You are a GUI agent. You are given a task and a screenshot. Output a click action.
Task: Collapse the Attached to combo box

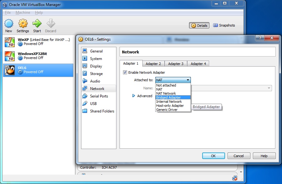pos(173,80)
